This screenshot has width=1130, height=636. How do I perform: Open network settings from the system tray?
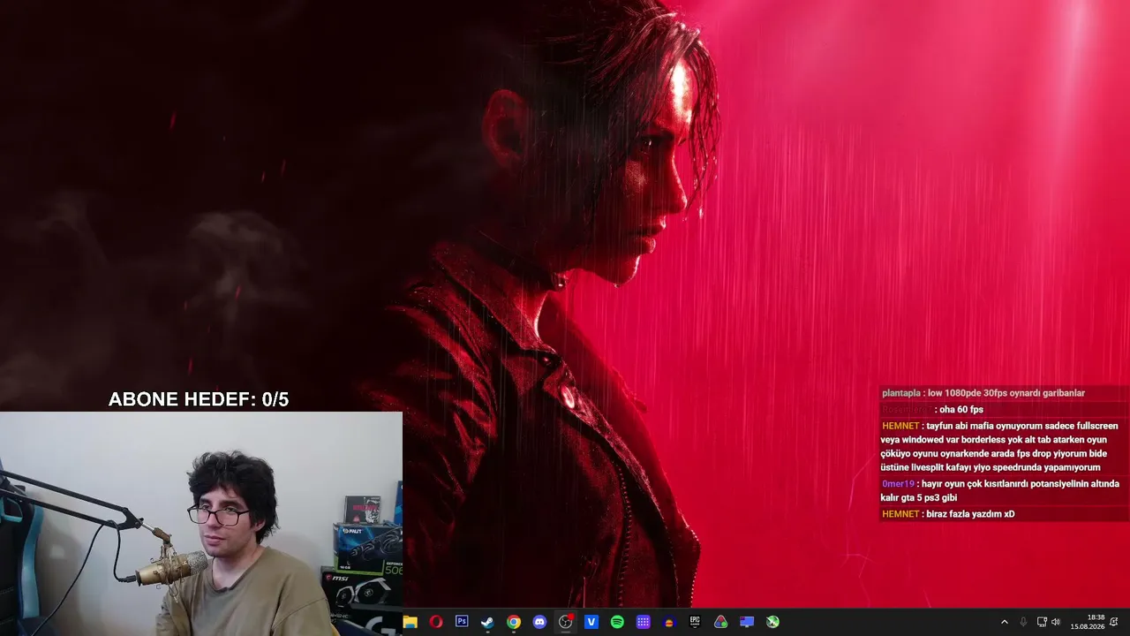[x=1042, y=622]
